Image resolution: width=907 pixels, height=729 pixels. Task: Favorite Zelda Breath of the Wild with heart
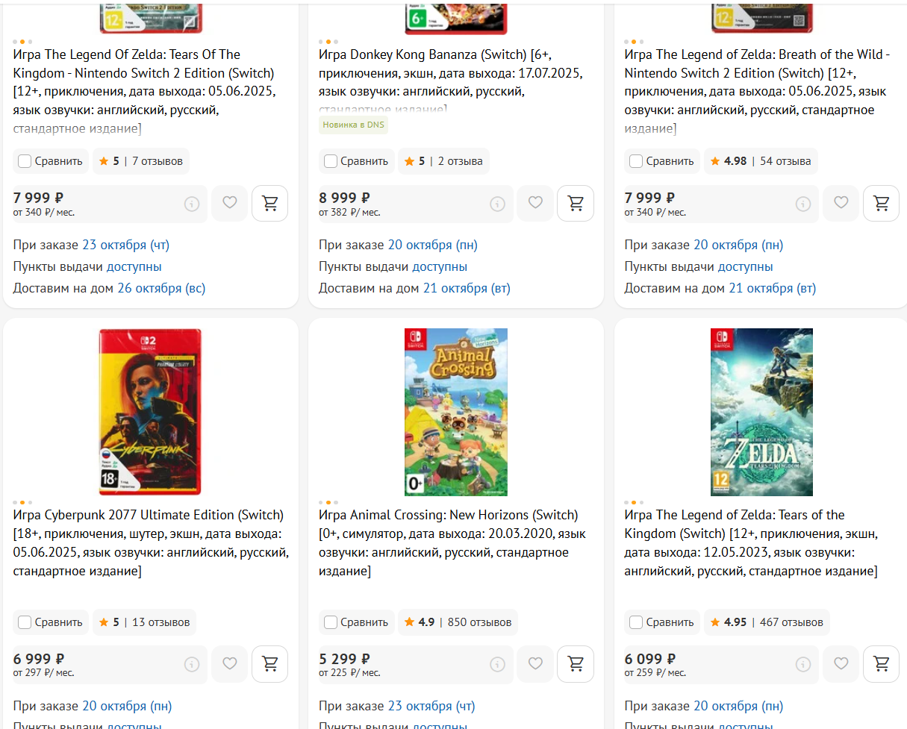[841, 203]
